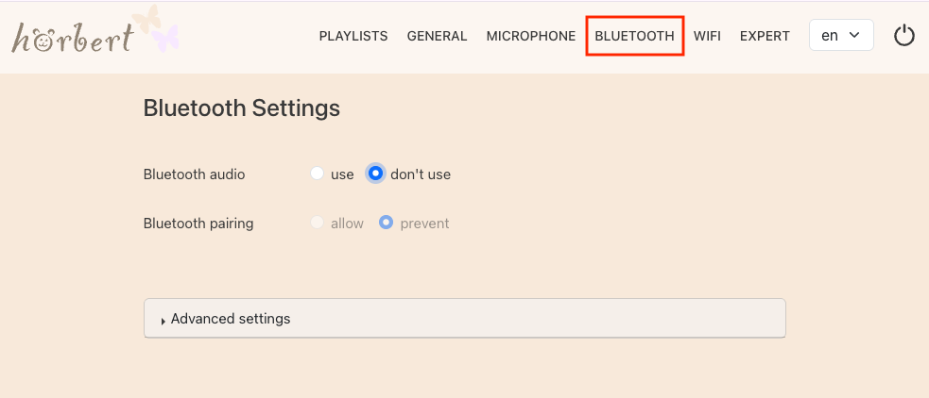Image resolution: width=929 pixels, height=398 pixels.
Task: Select don't use for Bluetooth audio
Action: 376,174
